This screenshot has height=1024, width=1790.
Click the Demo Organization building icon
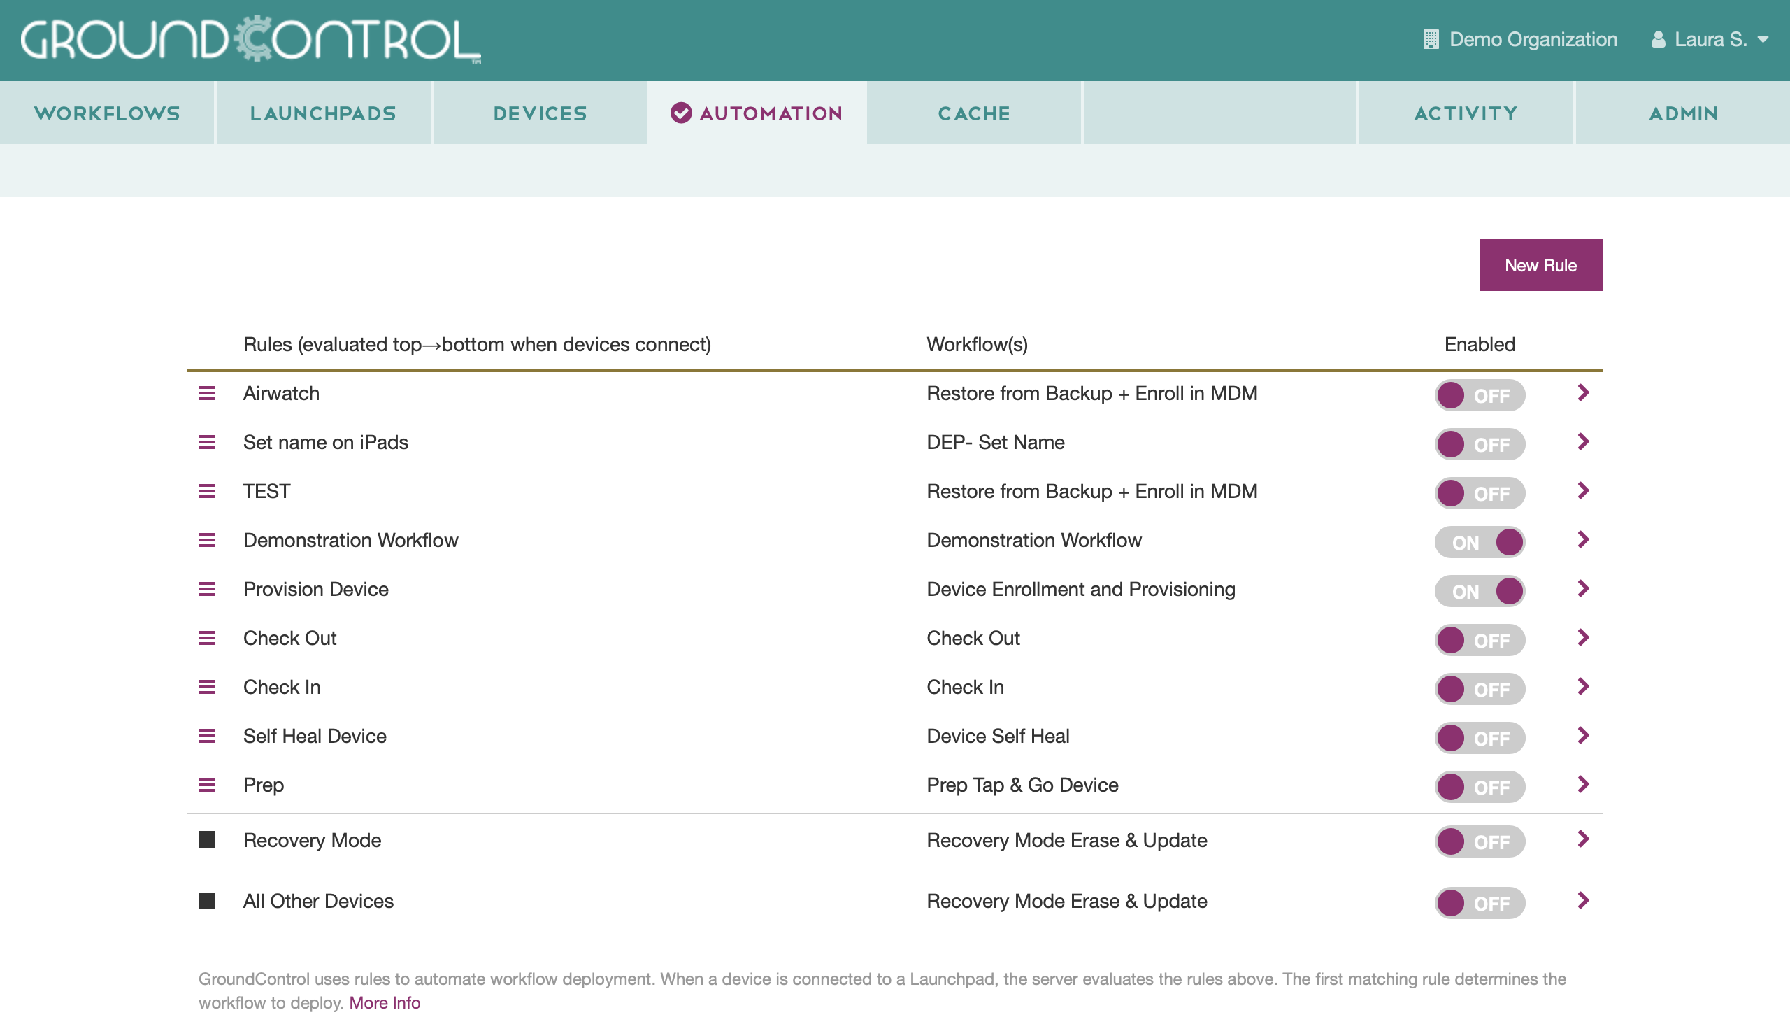click(1430, 39)
